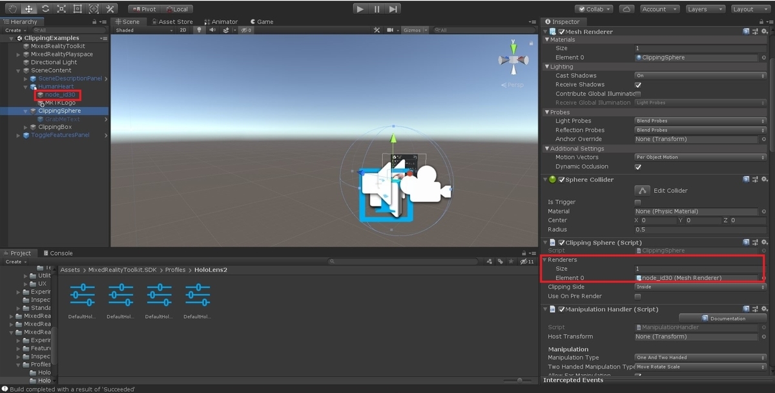Select the Move tool
Viewport: 775px width, 393px height.
click(29, 9)
